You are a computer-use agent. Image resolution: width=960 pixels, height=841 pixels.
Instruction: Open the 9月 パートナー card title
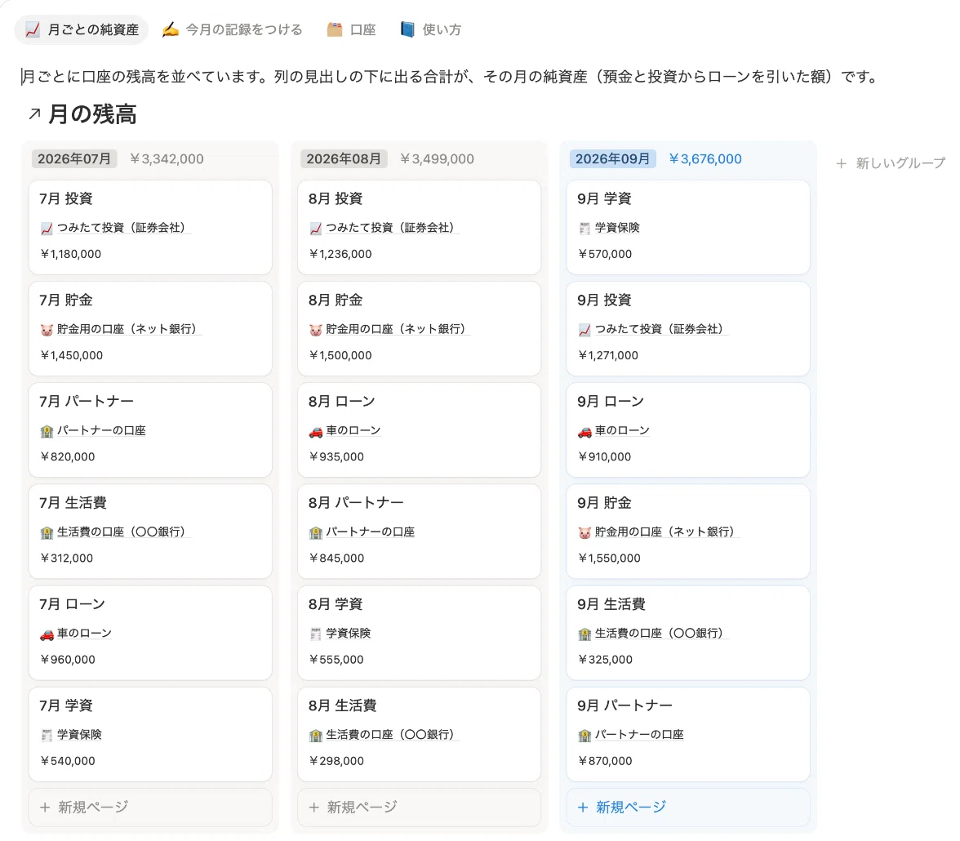point(625,705)
